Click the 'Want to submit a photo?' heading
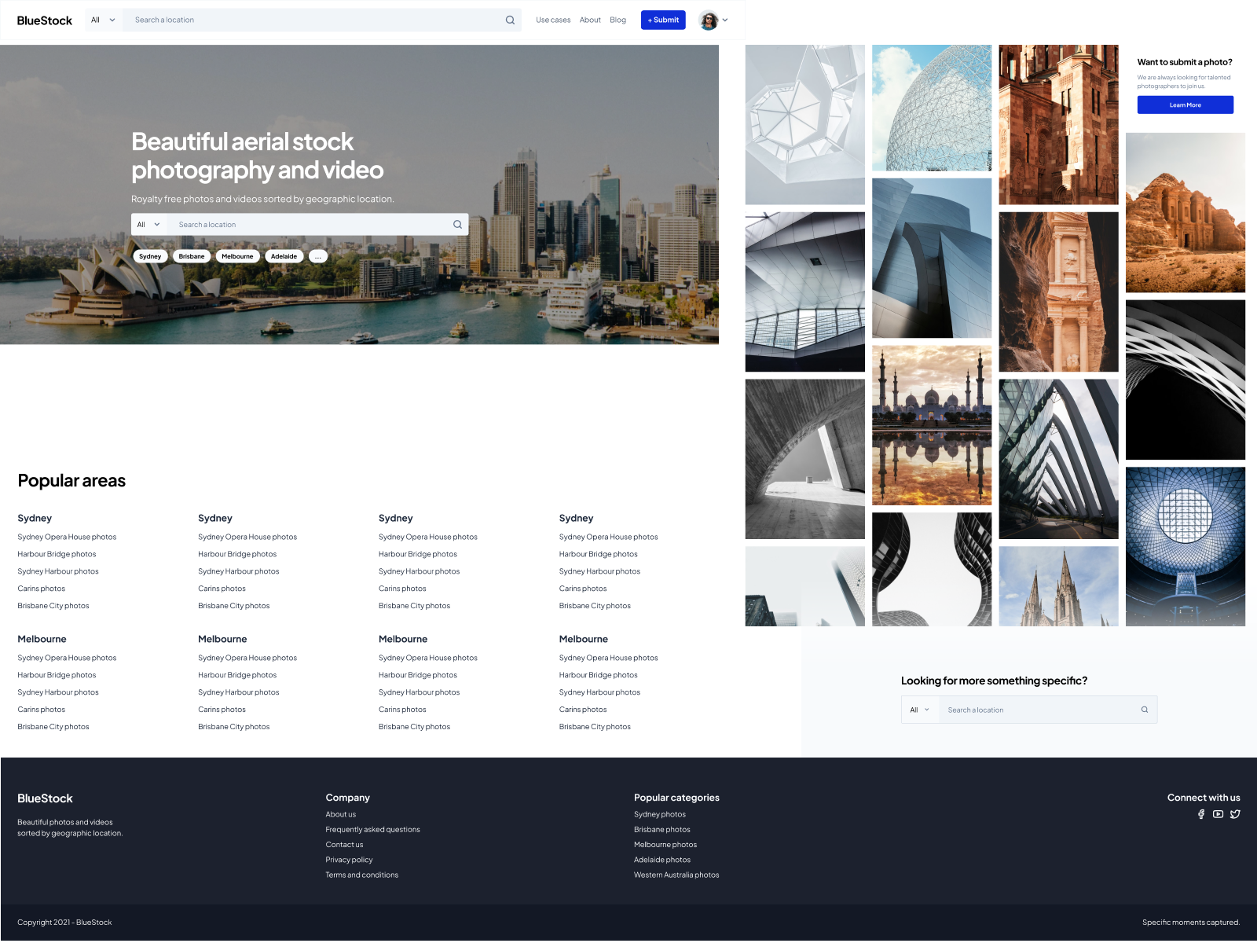Image resolution: width=1257 pixels, height=943 pixels. [x=1185, y=62]
